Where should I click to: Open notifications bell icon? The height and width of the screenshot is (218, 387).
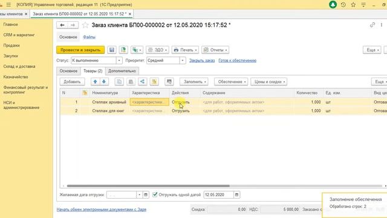[x=333, y=5]
